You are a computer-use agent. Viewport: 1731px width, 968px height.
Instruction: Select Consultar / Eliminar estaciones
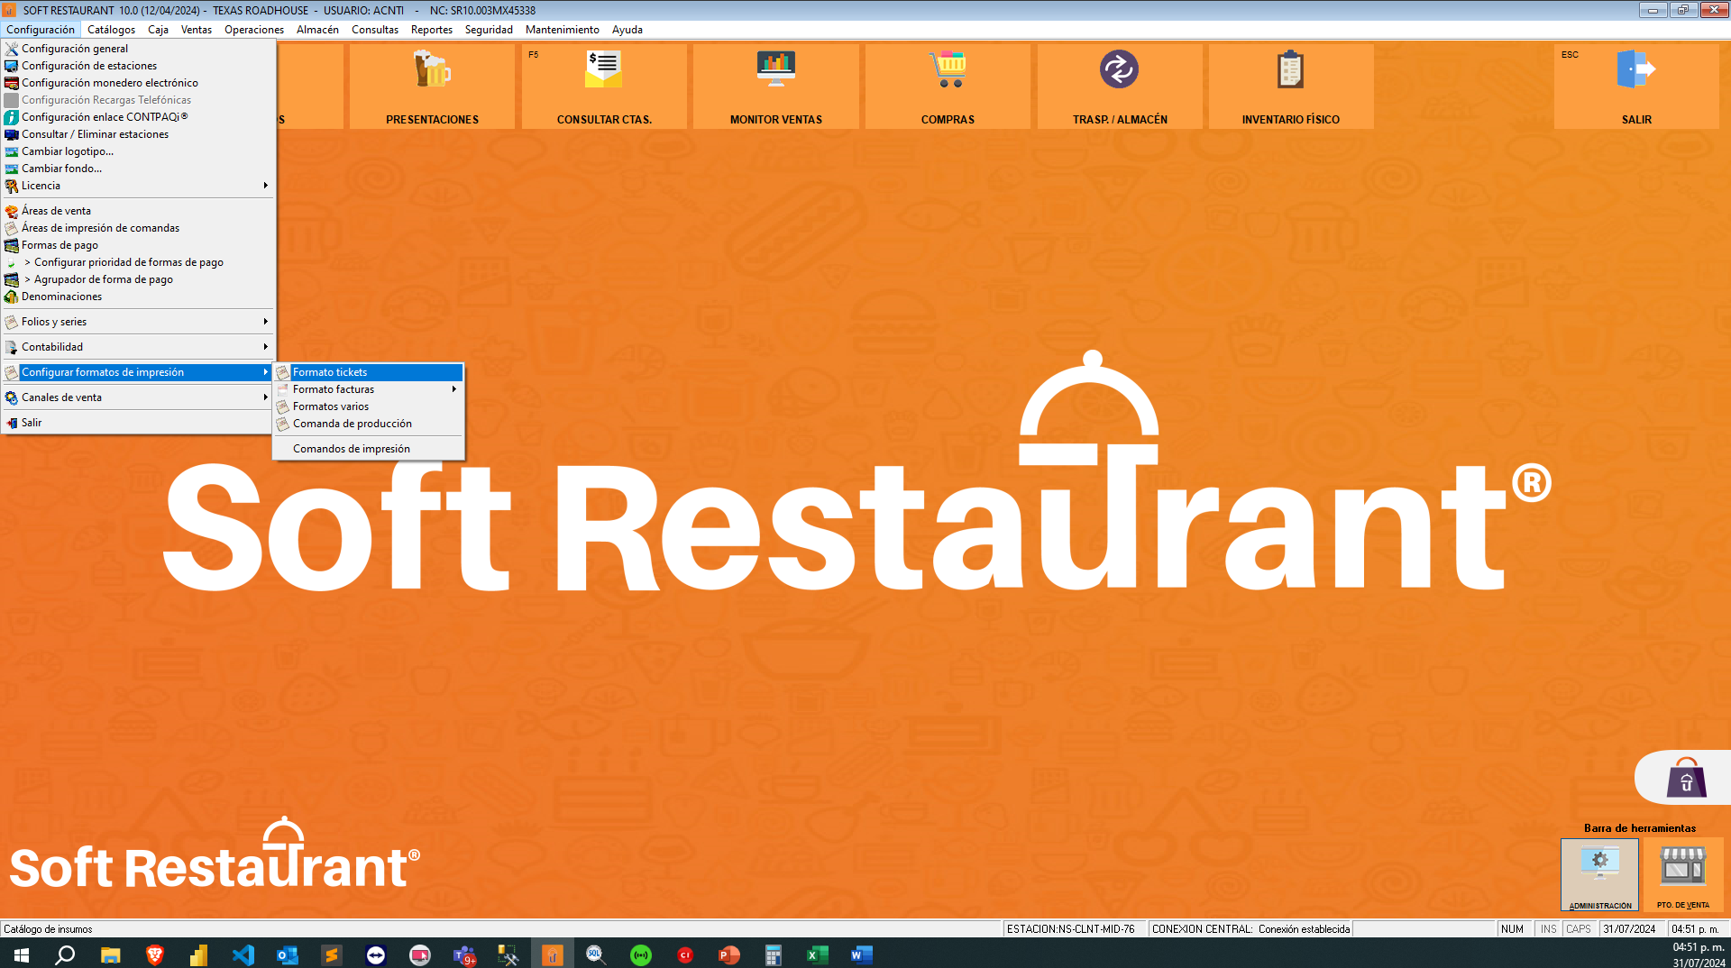click(137, 134)
